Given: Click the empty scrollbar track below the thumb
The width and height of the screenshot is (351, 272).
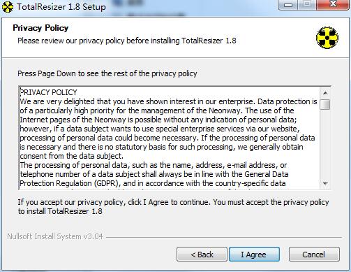Looking at the screenshot, I should pyautogui.click(x=325, y=145).
